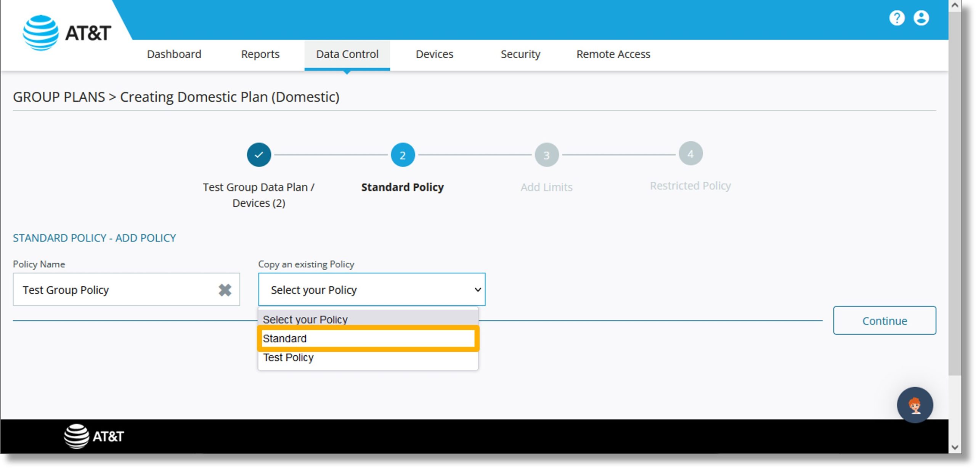Click the 'Add Limits' step label

pyautogui.click(x=546, y=187)
